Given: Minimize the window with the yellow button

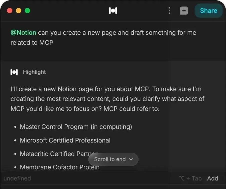Looking at the screenshot, I should [19, 11].
